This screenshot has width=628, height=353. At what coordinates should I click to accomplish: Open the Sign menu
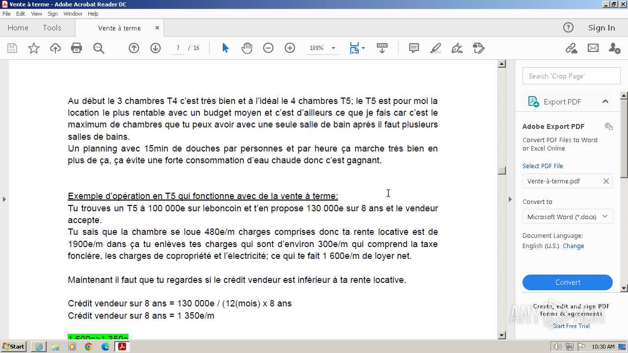tap(52, 14)
